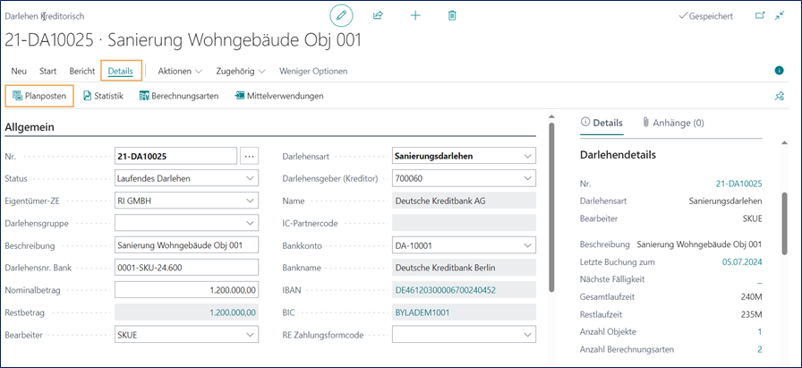
Task: Expand the Status dropdown
Action: coord(250,178)
